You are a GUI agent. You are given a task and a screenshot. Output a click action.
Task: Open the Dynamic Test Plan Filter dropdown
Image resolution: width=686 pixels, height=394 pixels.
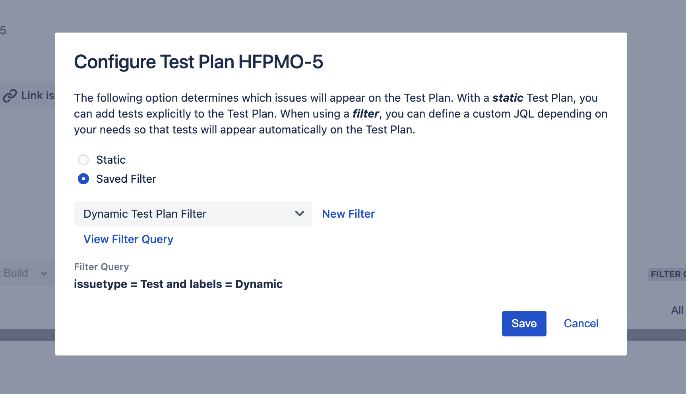pos(193,214)
